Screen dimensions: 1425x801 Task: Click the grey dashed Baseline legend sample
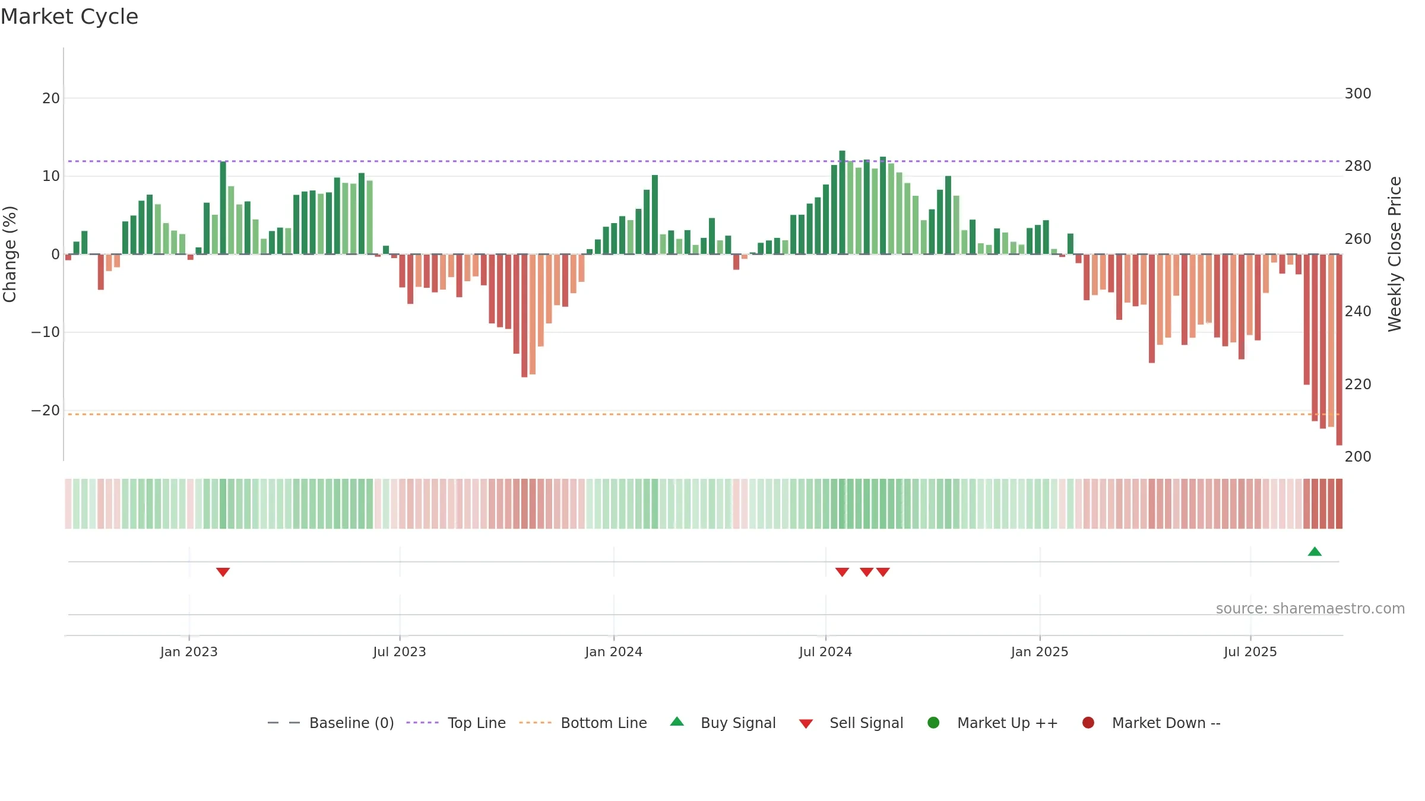pyautogui.click(x=284, y=723)
